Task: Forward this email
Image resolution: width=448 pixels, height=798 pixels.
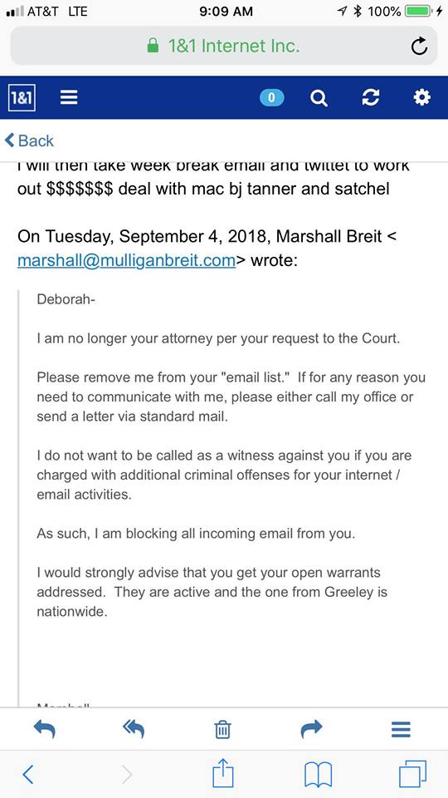Action: point(311,729)
